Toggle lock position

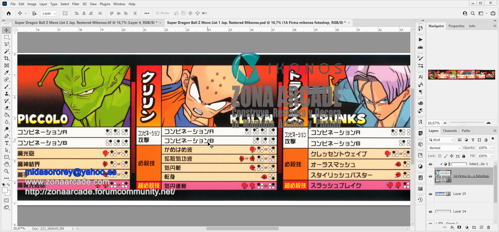[x=452, y=156]
